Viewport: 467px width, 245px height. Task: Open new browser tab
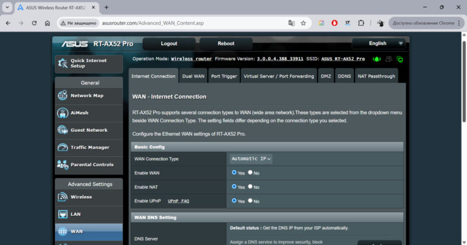106,8
